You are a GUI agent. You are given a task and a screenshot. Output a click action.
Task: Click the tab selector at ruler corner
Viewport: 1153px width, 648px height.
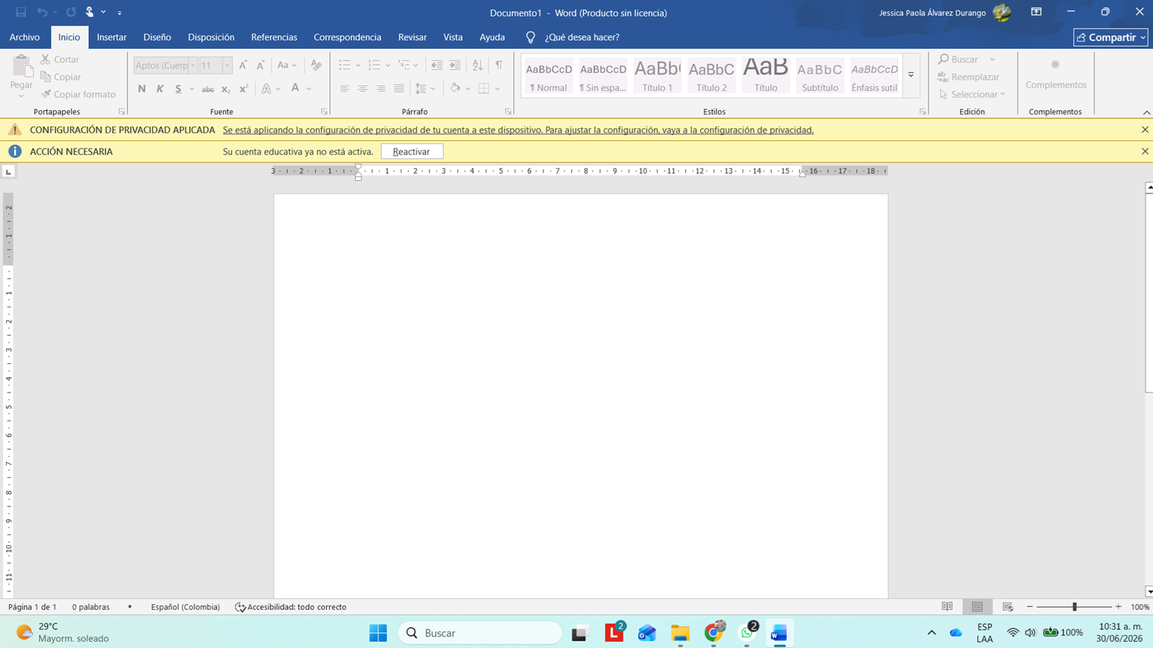click(x=8, y=172)
